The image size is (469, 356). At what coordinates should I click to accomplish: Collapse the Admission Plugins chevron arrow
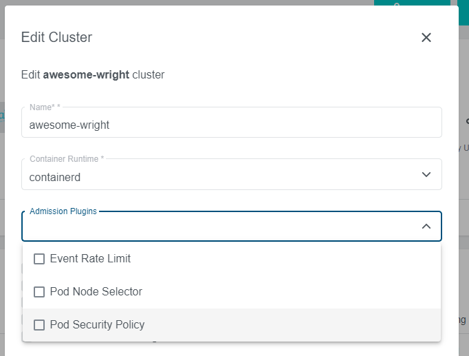point(426,227)
